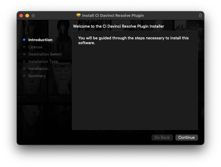Click the lock icon in title bar
Image resolution: width=221 pixels, height=167 pixels.
pos(200,15)
